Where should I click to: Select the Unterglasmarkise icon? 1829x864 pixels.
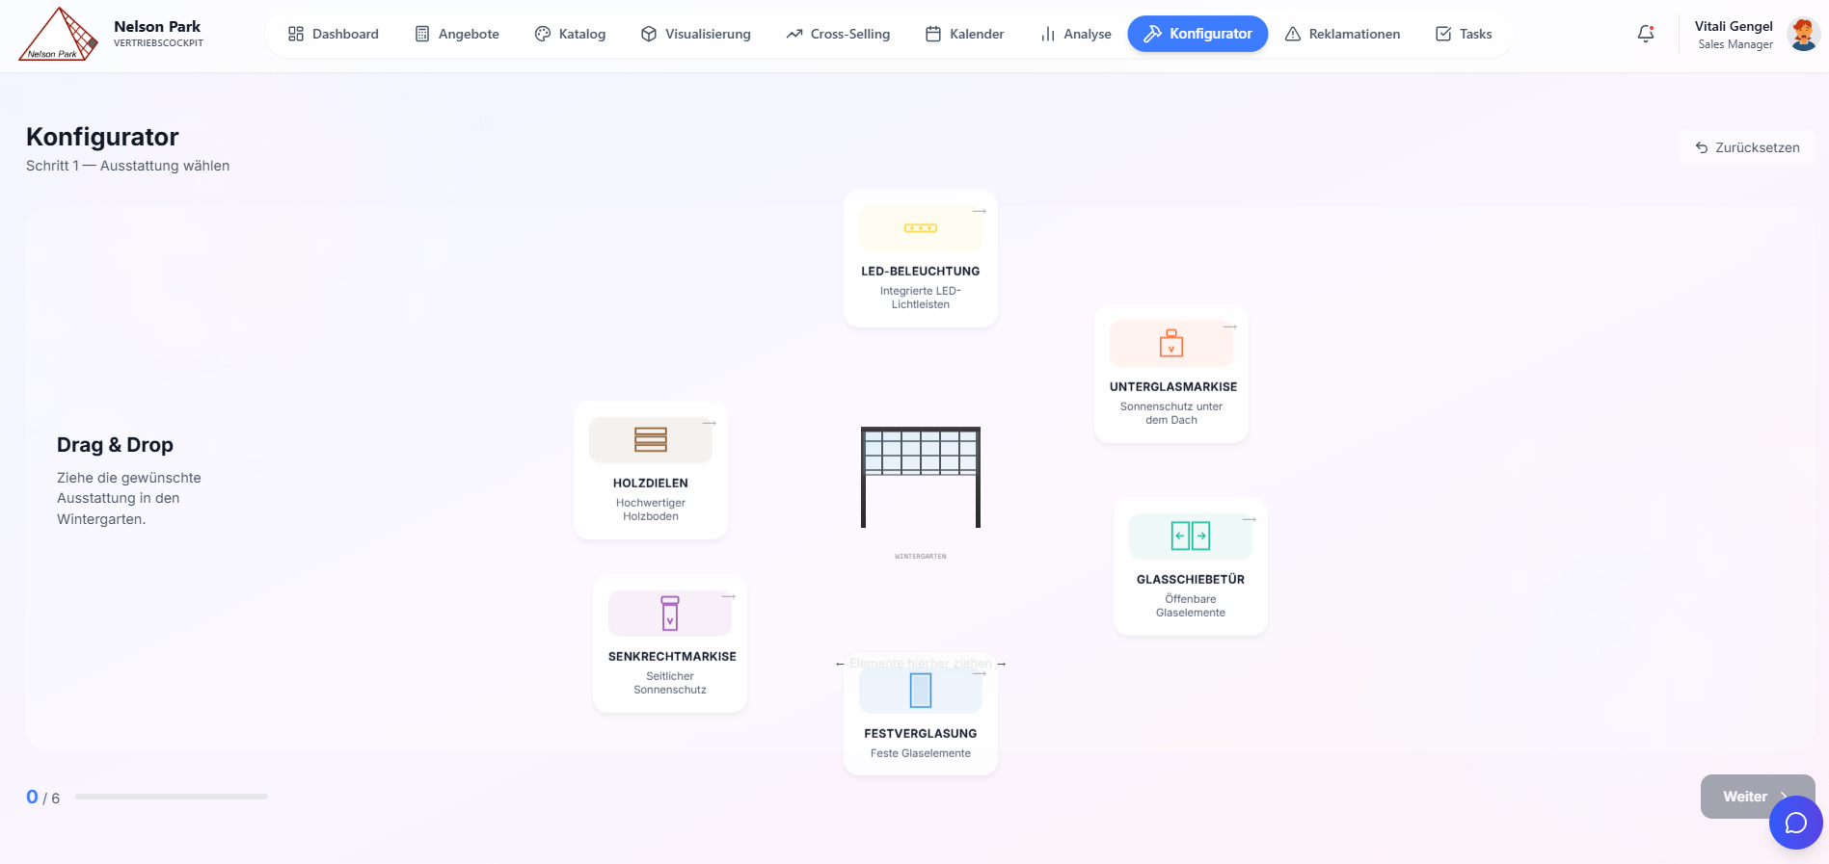click(x=1171, y=343)
